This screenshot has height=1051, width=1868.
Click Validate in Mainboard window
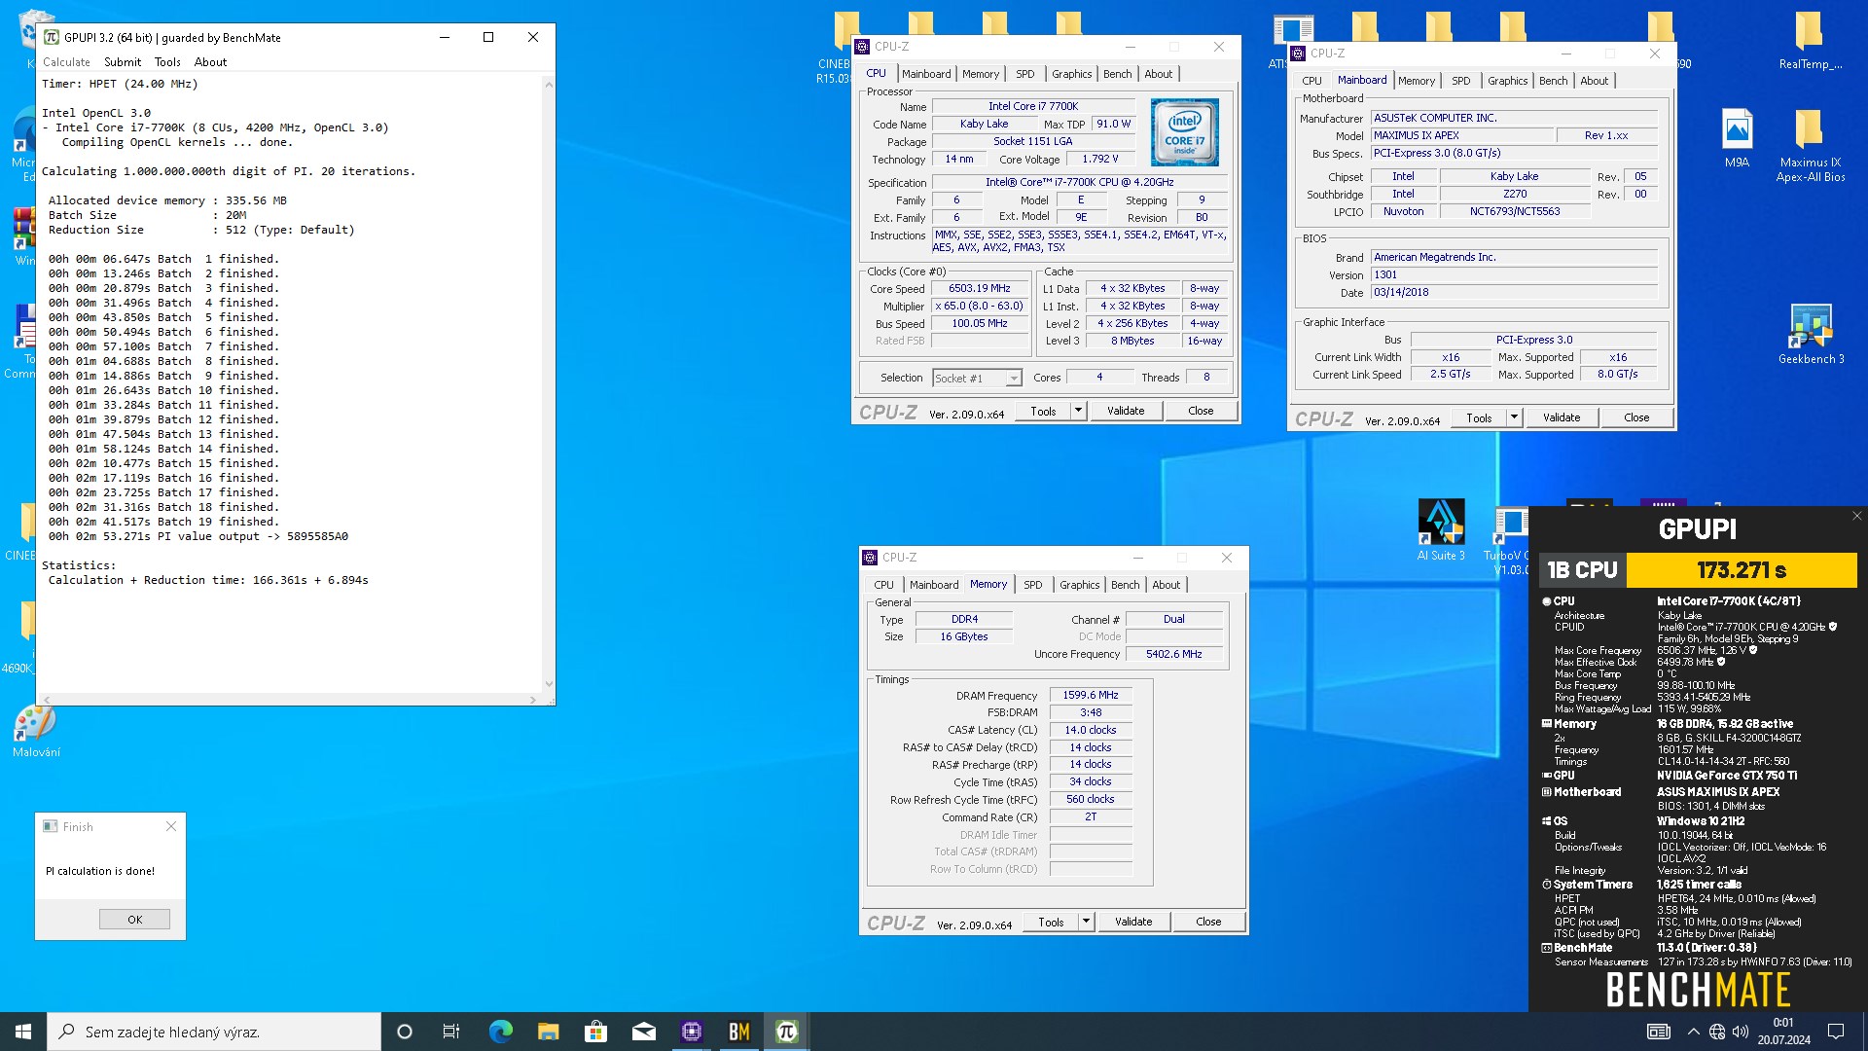coord(1562,417)
